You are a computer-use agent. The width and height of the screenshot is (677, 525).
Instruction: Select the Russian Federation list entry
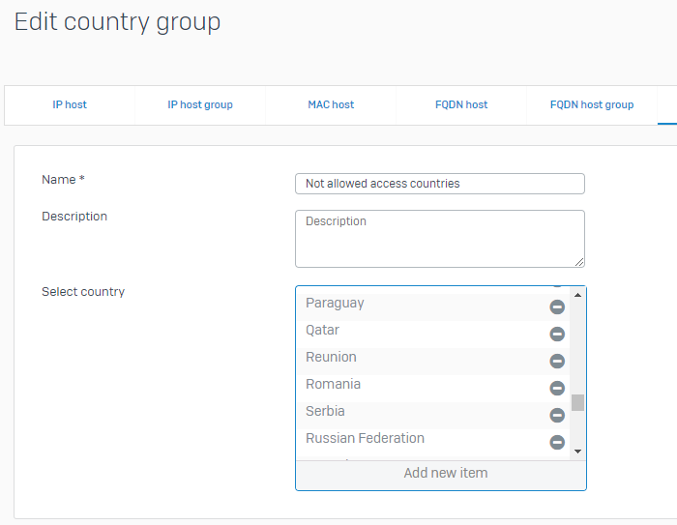[x=432, y=442]
